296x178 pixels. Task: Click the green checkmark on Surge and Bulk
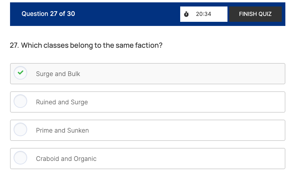(20, 72)
